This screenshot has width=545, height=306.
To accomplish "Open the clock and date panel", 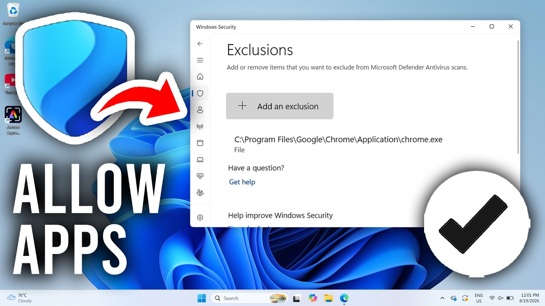I will click(529, 298).
